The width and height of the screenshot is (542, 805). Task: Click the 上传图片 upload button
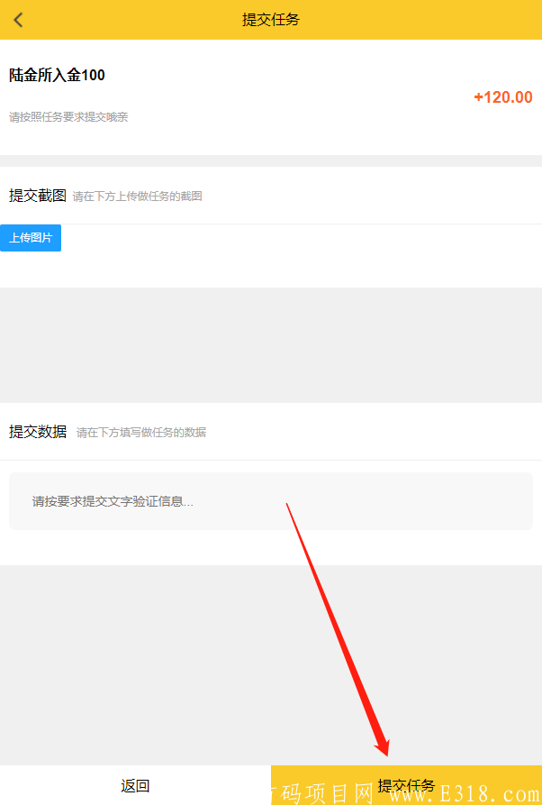click(x=31, y=238)
